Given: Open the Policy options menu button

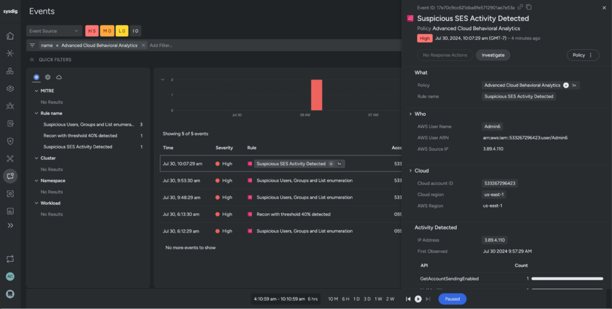Looking at the screenshot, I should coord(583,55).
